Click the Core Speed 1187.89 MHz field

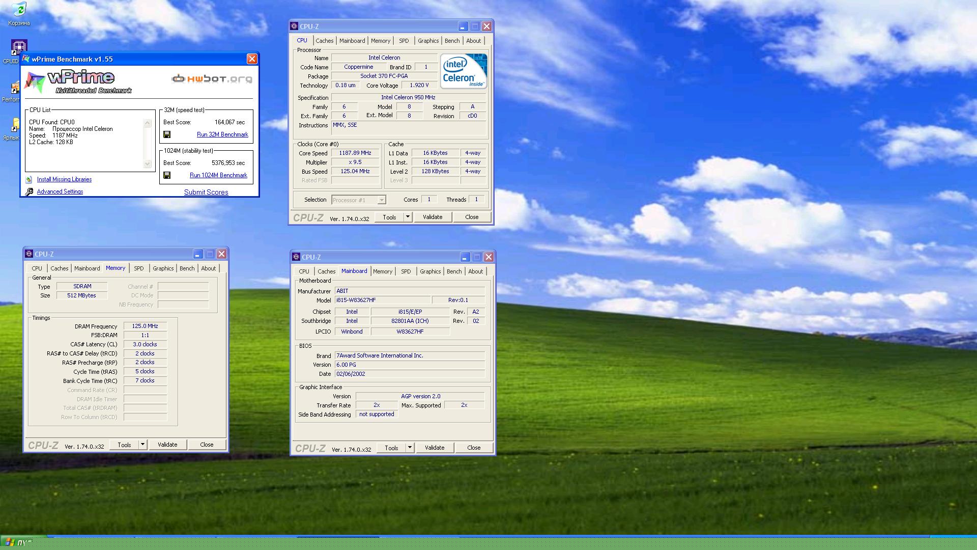click(x=355, y=153)
